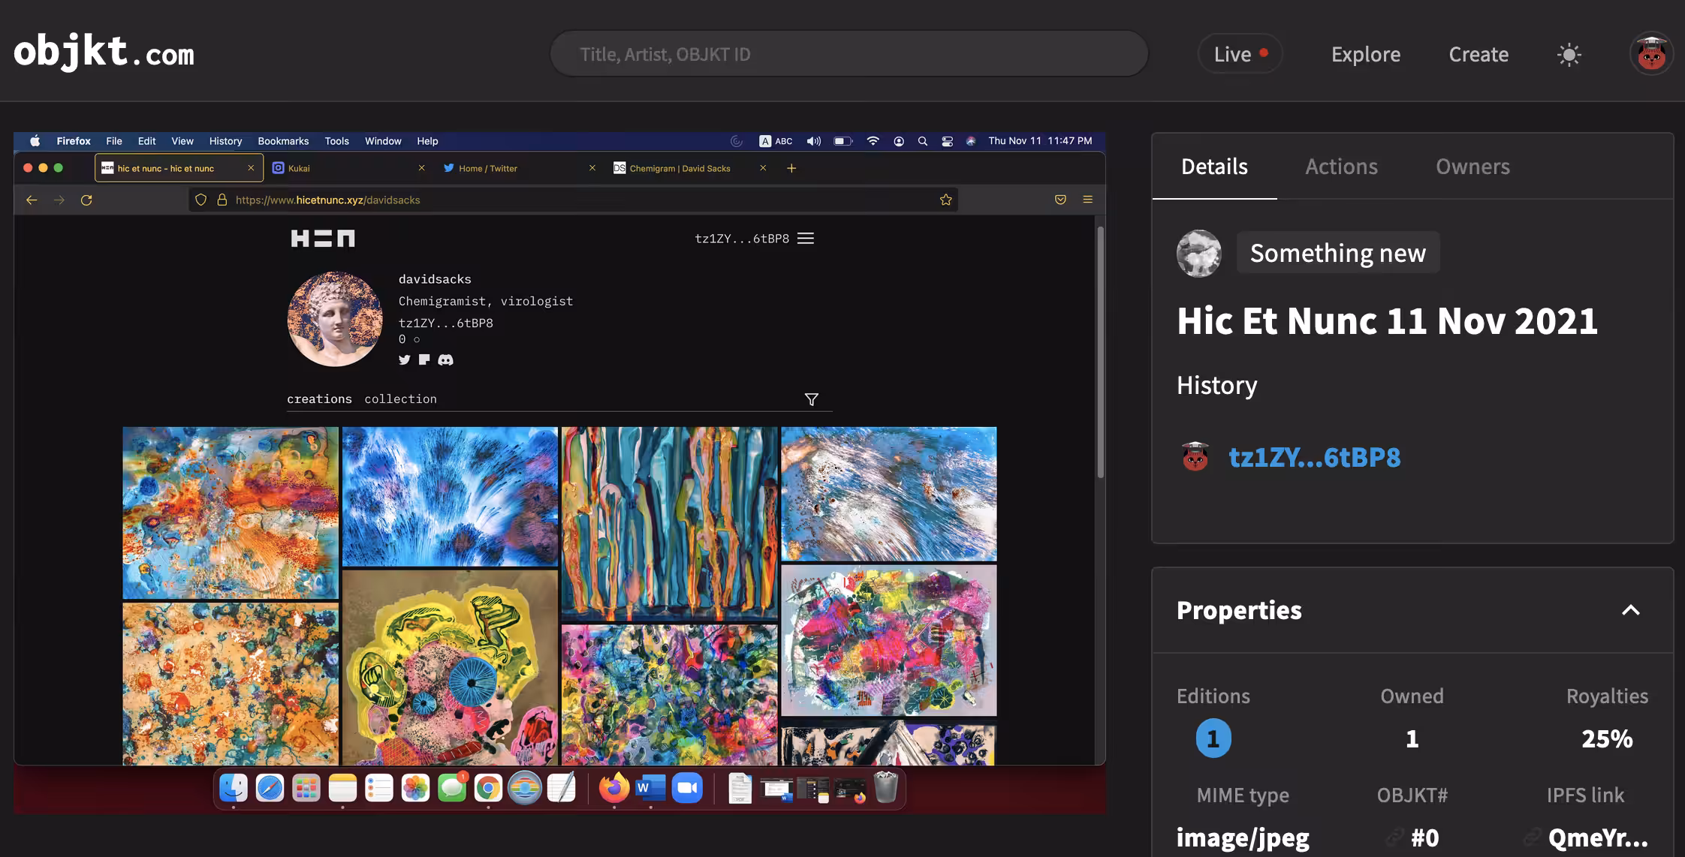This screenshot has height=857, width=1685.
Task: Open the Create page
Action: point(1478,54)
